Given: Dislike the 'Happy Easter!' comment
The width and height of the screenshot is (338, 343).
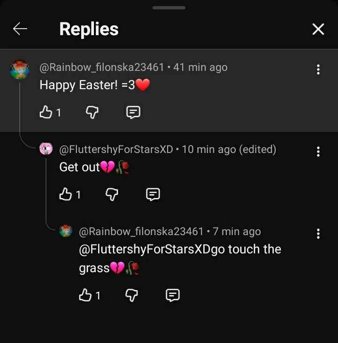Looking at the screenshot, I should click(x=92, y=112).
